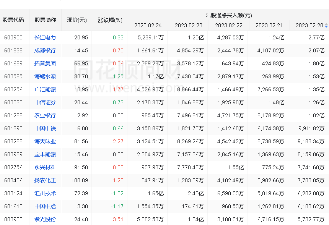Image resolution: width=329 pixels, height=225 pixels.
Task: Click stock code 600900
Action: [13, 37]
